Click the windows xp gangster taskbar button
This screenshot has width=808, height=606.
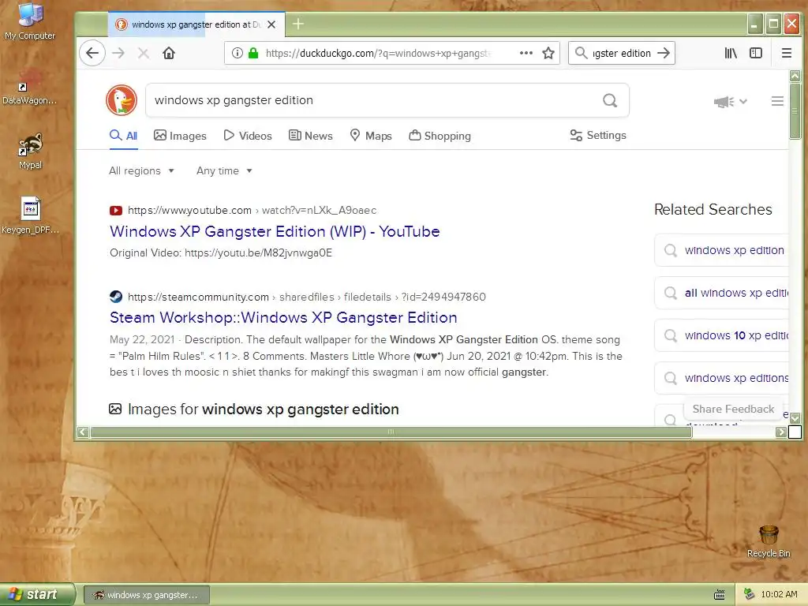point(147,595)
